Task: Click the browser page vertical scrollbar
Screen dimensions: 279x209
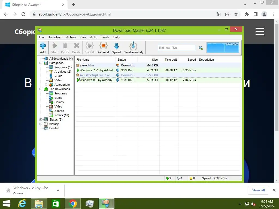Action: (x=277, y=77)
